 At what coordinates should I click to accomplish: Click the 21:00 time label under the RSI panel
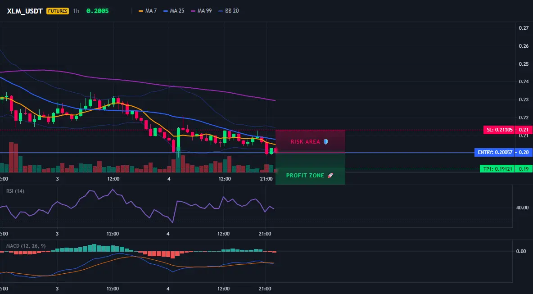(x=265, y=234)
